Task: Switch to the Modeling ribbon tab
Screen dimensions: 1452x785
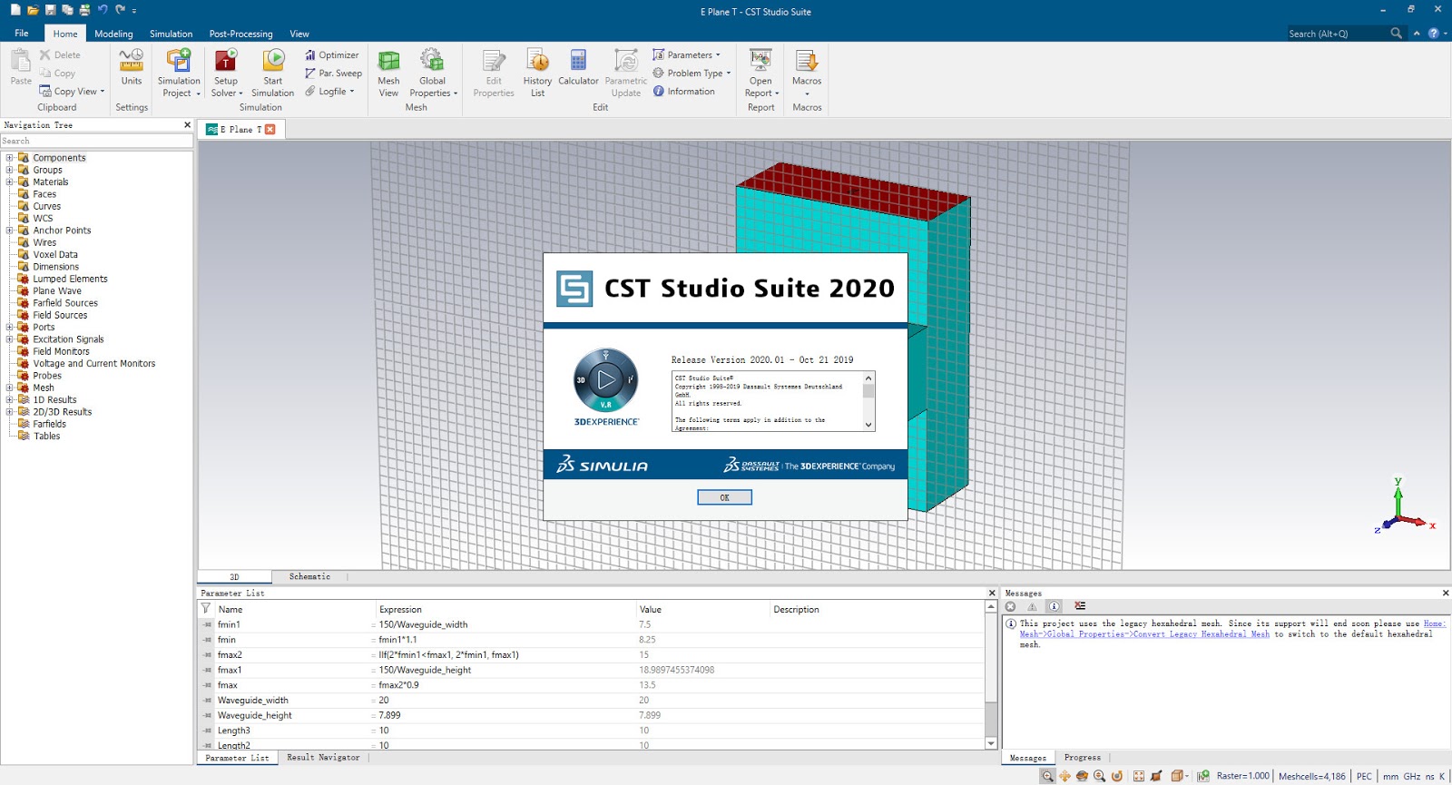Action: click(x=113, y=34)
